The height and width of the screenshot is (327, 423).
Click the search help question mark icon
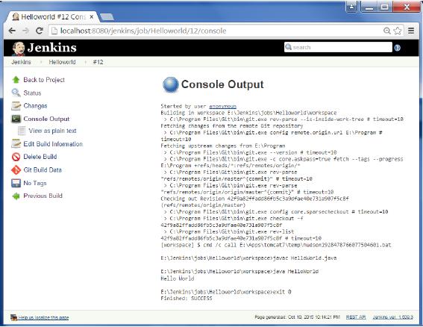[x=397, y=48]
